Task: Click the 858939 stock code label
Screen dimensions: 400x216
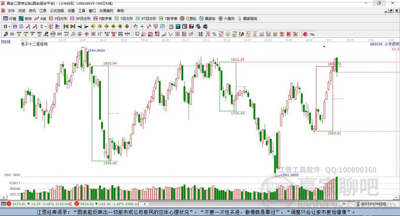Action: pos(376,44)
